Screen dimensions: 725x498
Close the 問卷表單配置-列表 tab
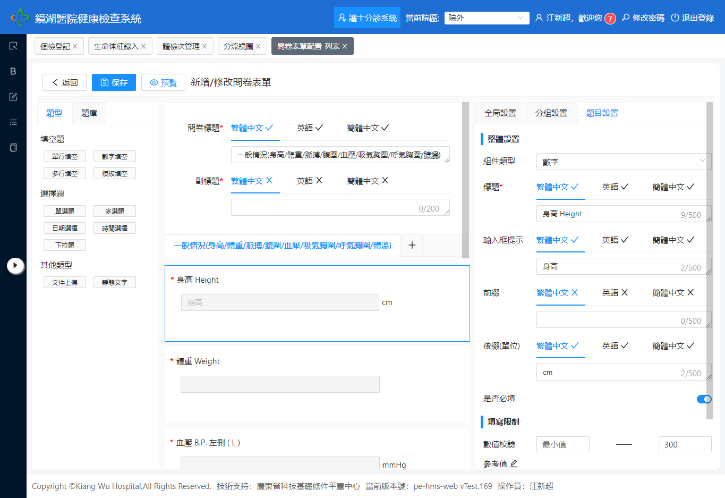[345, 46]
